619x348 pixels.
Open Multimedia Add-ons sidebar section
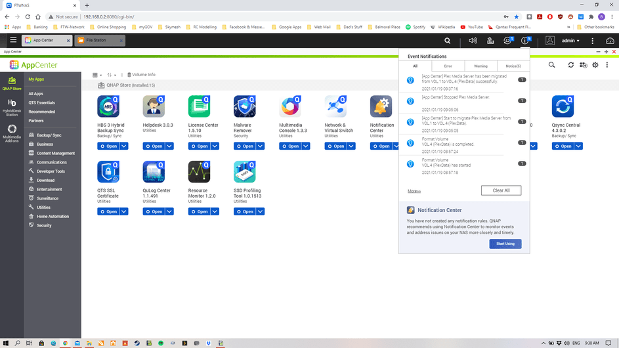[12, 133]
